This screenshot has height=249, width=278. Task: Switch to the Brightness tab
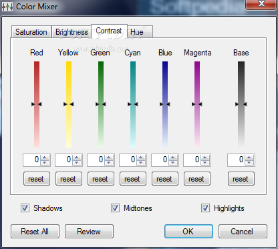[x=72, y=32]
